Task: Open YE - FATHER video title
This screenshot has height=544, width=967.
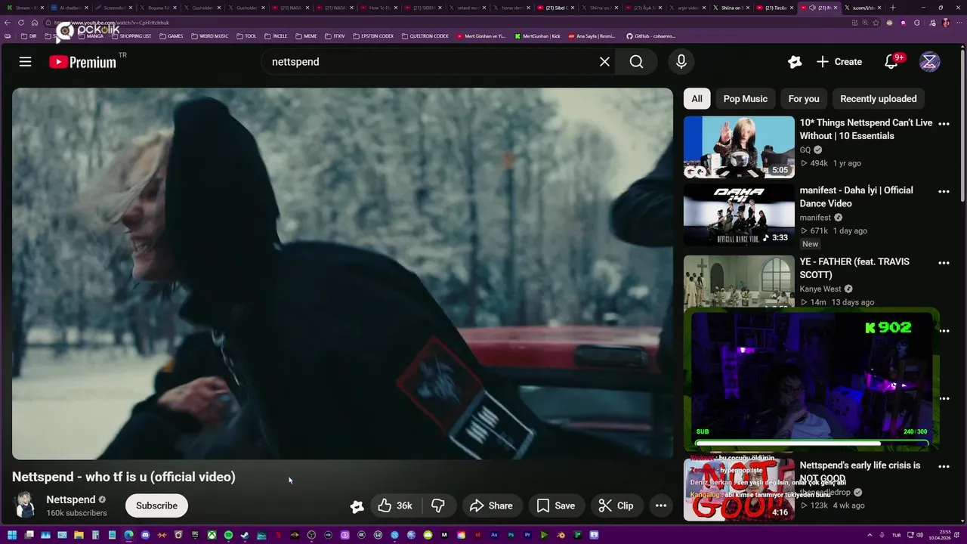Action: click(854, 268)
